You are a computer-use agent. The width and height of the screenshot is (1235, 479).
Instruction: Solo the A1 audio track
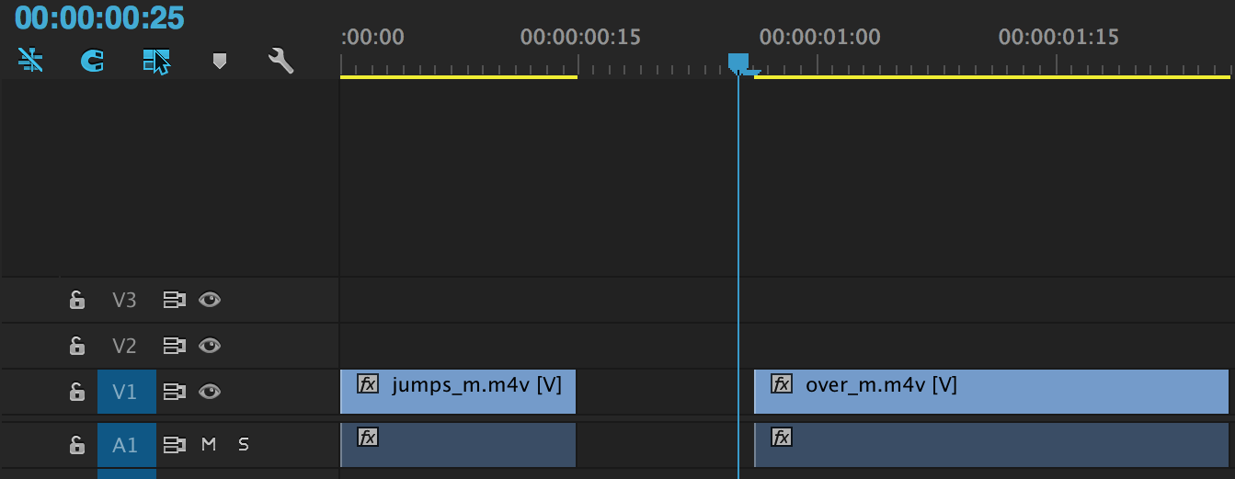(x=244, y=445)
